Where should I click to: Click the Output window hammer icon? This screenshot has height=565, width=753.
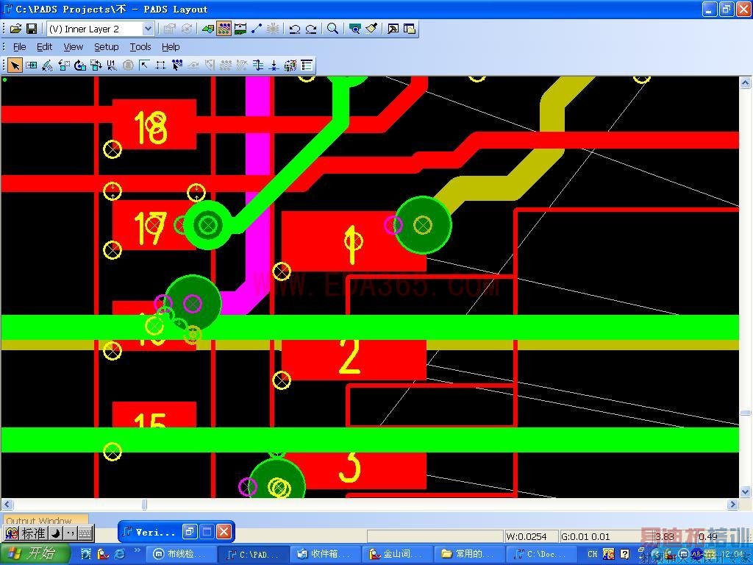[x=393, y=29]
